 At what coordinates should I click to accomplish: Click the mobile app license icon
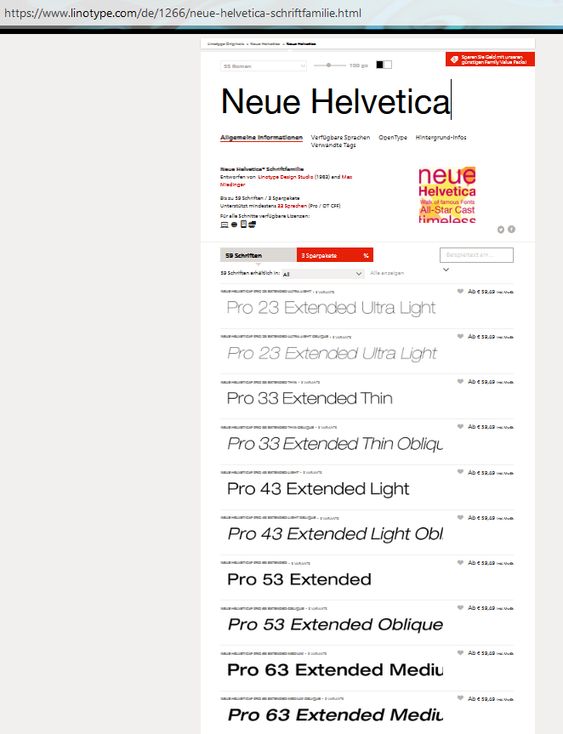click(243, 225)
